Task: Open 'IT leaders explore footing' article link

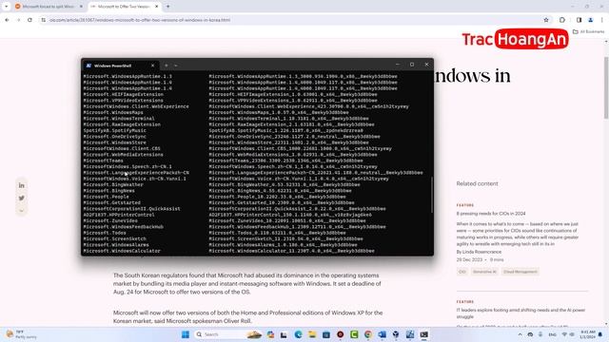Action: tap(521, 313)
